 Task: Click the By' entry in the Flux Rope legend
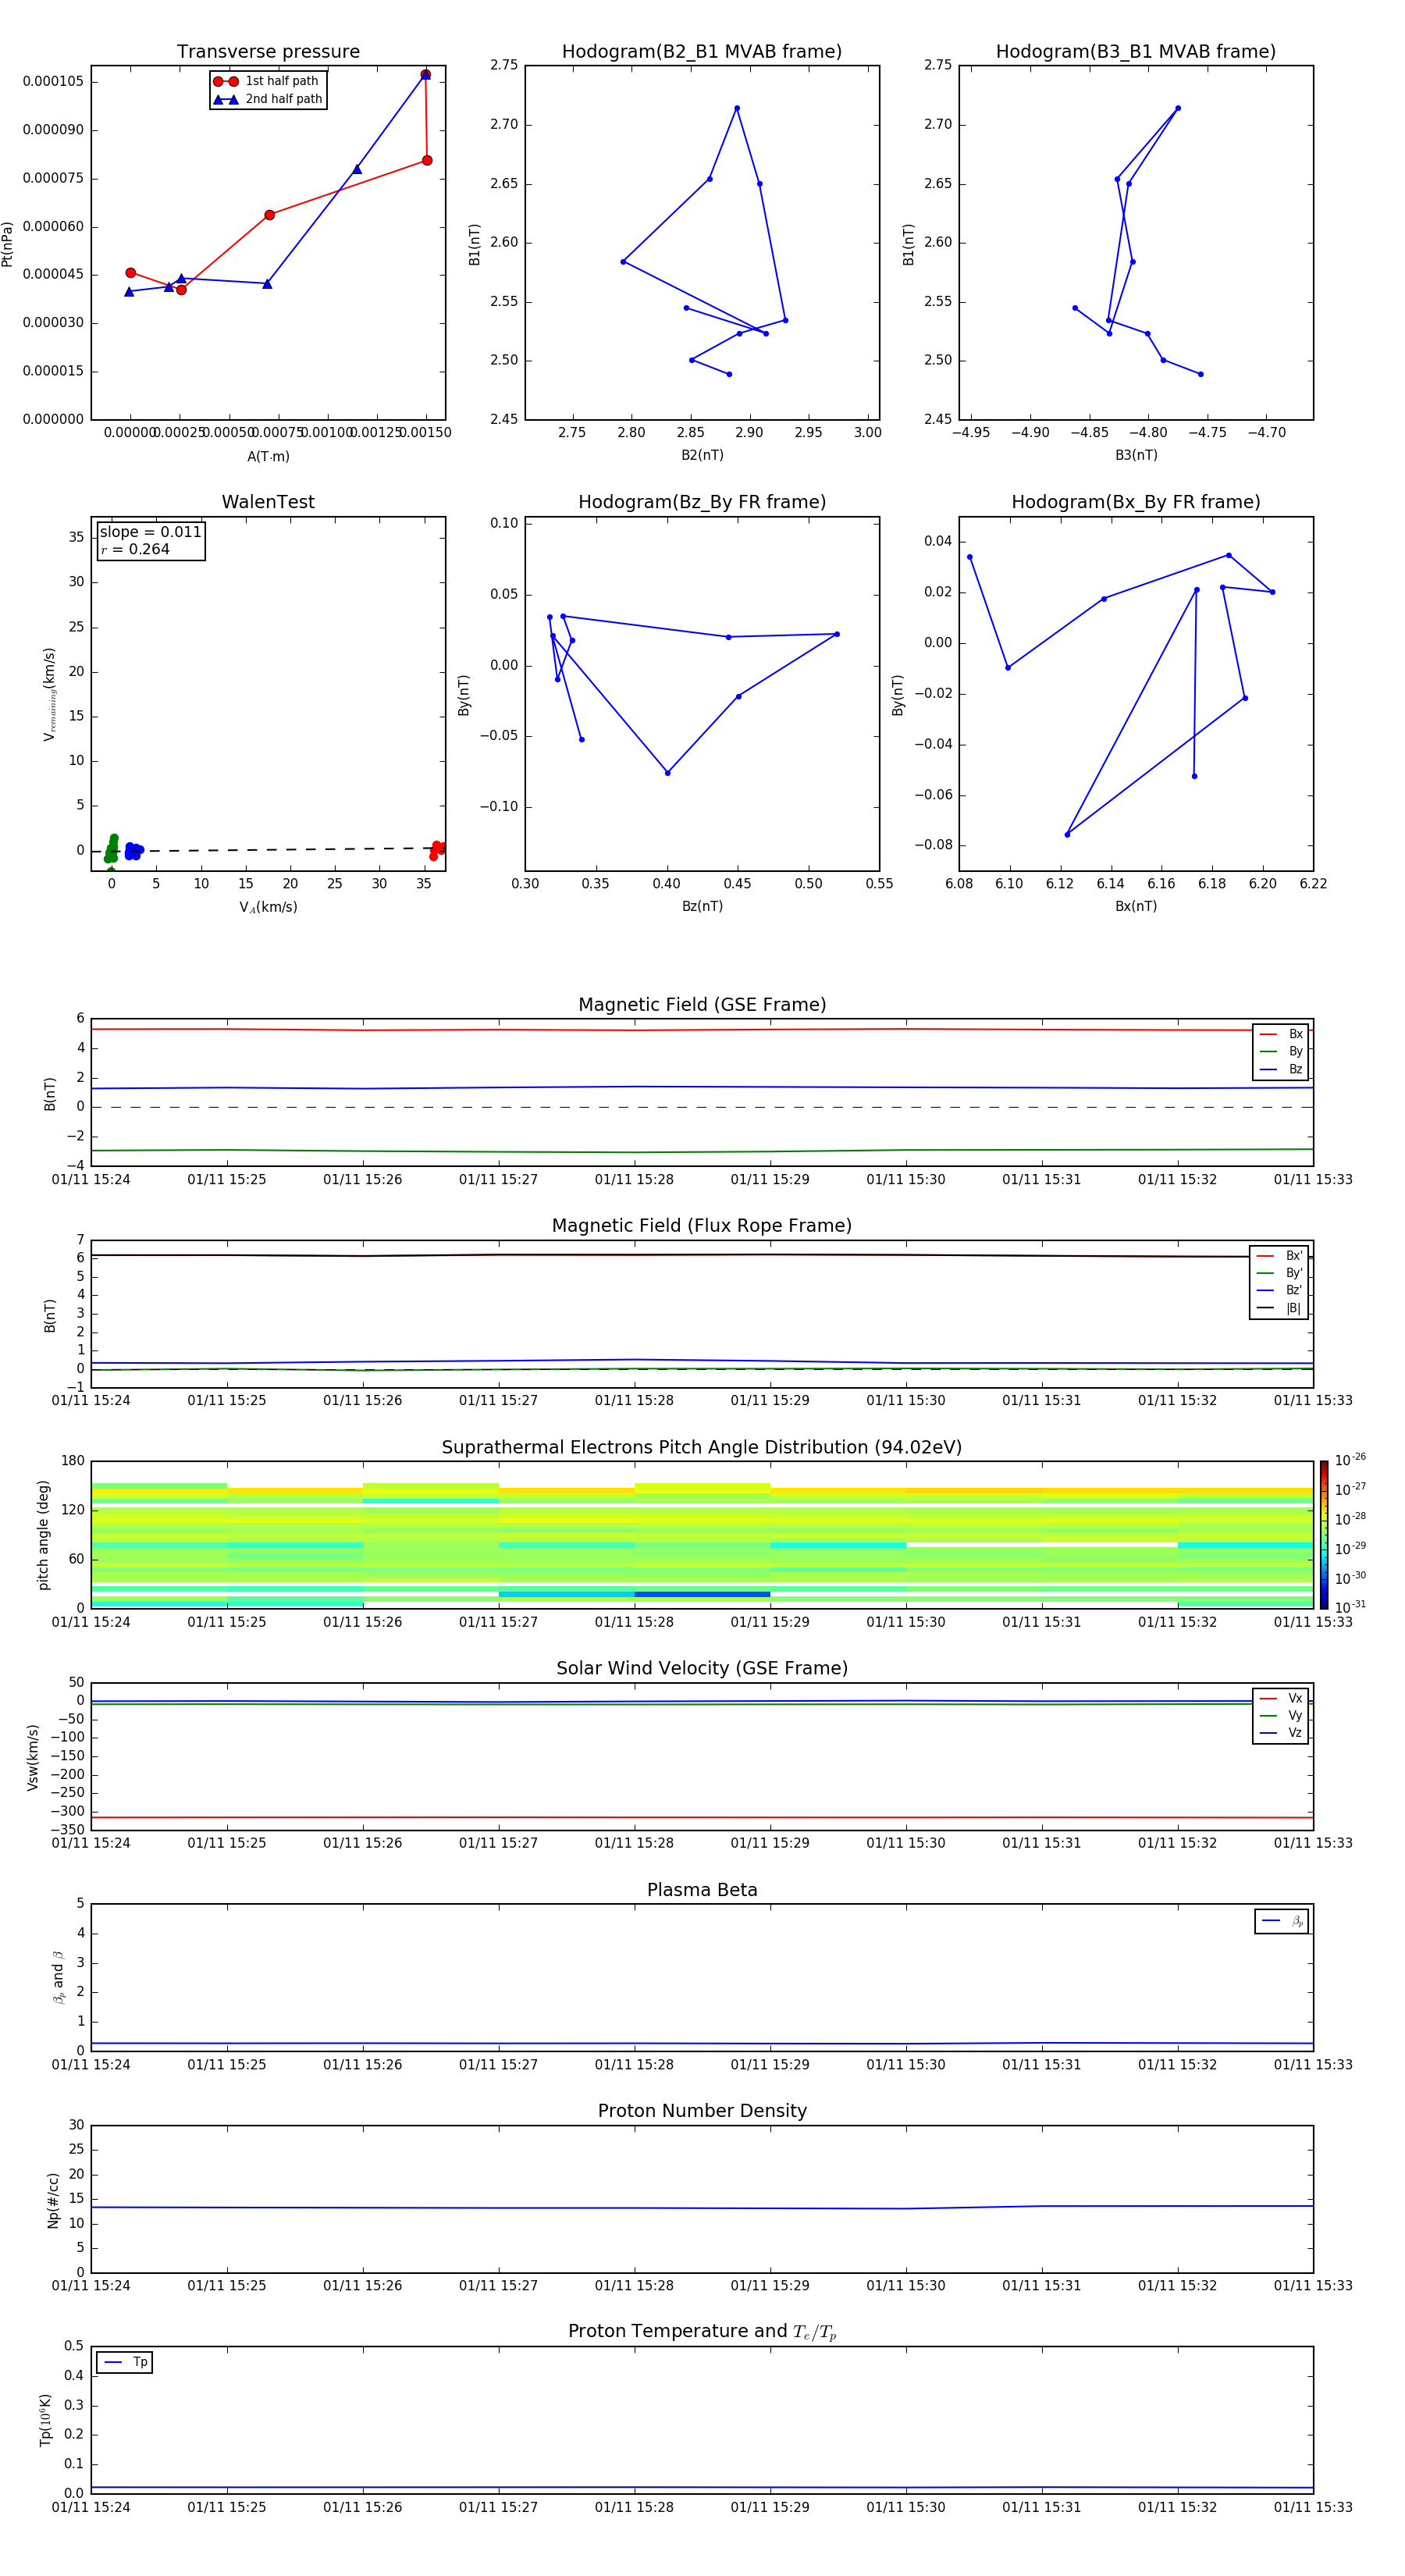click(x=1279, y=1273)
